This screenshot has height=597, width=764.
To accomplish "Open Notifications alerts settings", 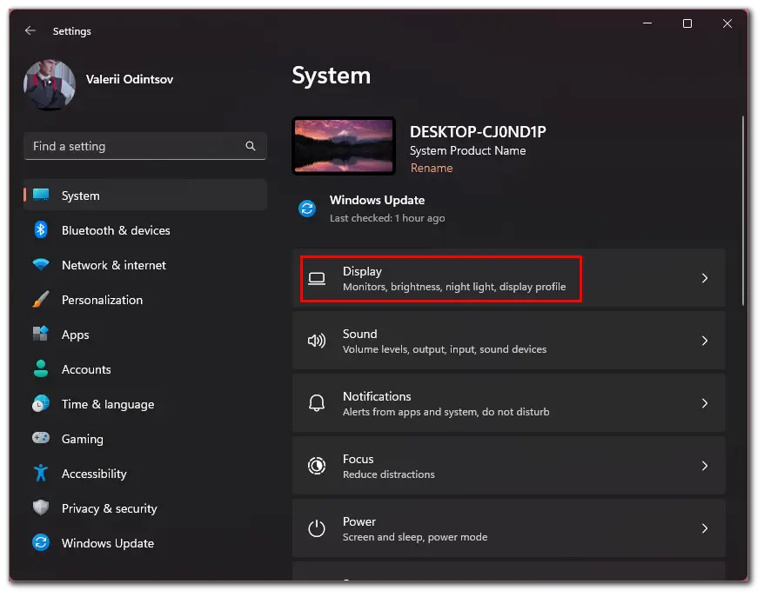I will pyautogui.click(x=509, y=403).
